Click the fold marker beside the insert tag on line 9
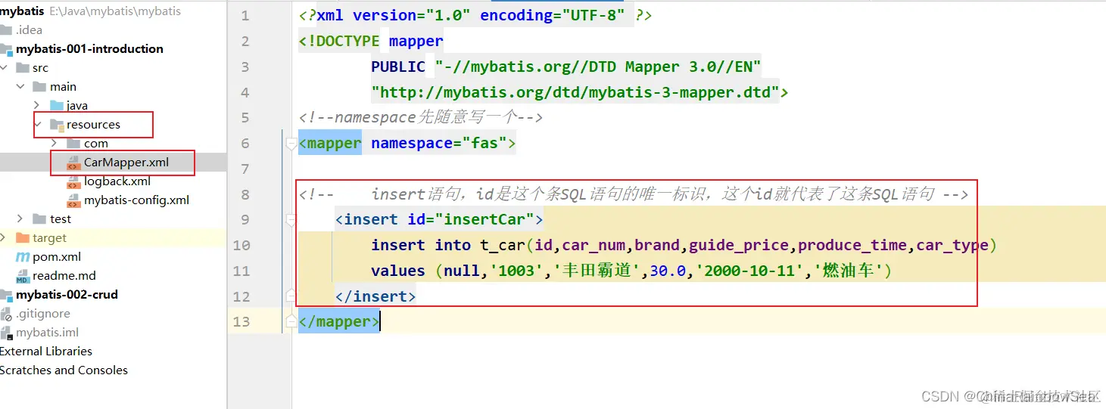 tap(291, 220)
